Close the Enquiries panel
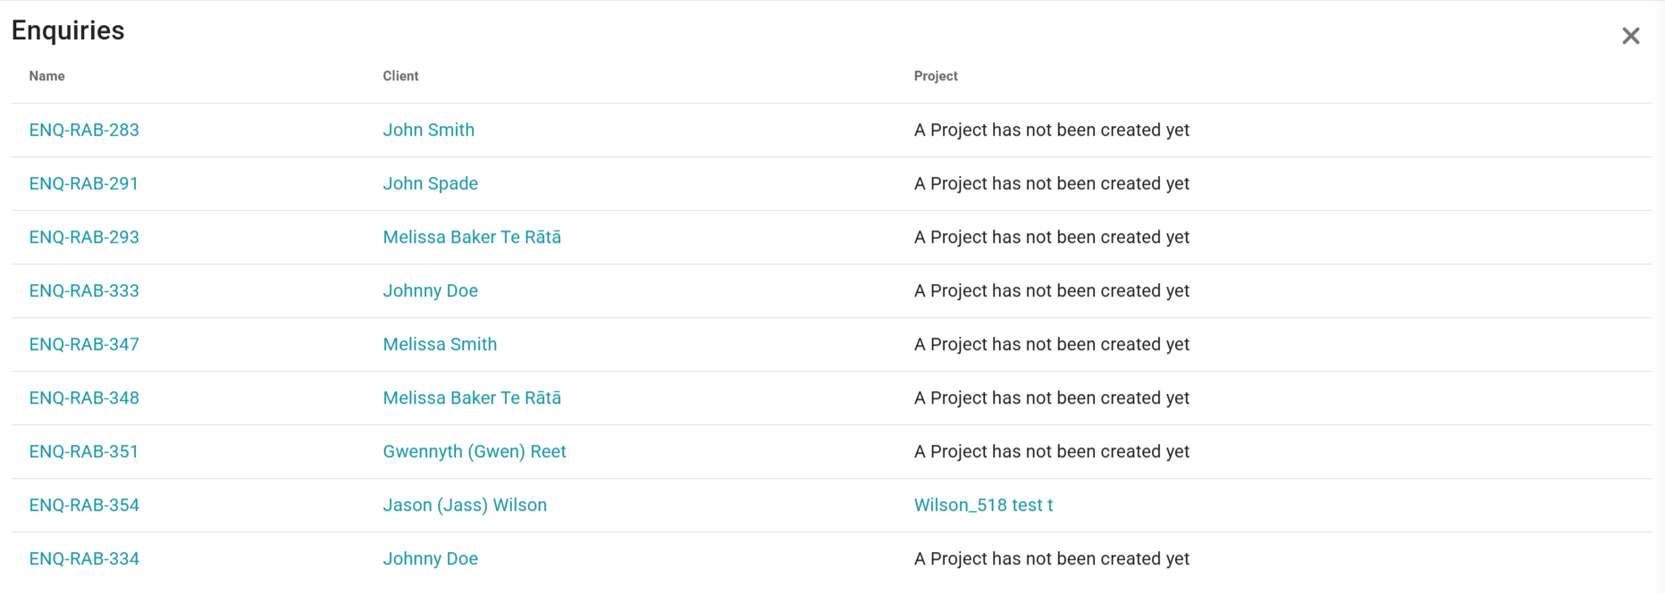Screen dimensions: 1665x594 point(1630,36)
